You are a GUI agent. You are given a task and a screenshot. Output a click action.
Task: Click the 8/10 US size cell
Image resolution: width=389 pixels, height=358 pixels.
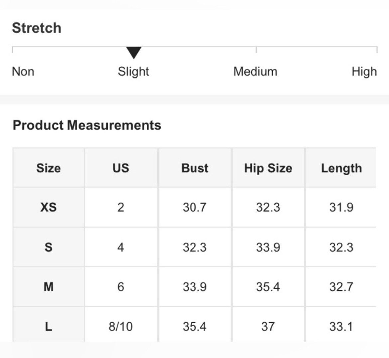(121, 326)
